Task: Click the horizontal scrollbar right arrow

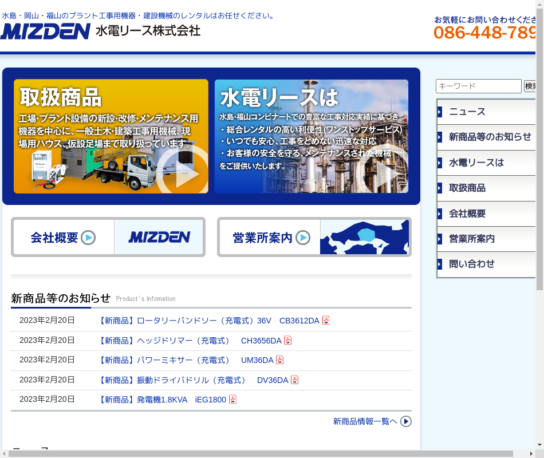Action: click(x=531, y=453)
